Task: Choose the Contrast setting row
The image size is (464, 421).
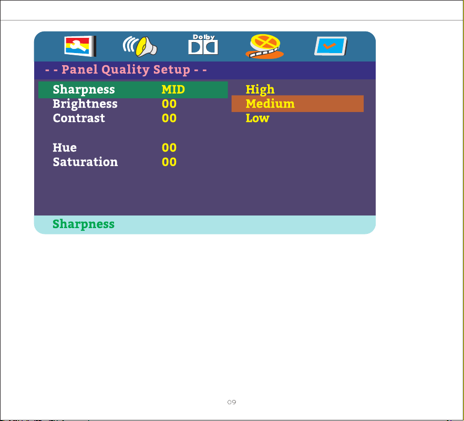Action: pos(133,118)
